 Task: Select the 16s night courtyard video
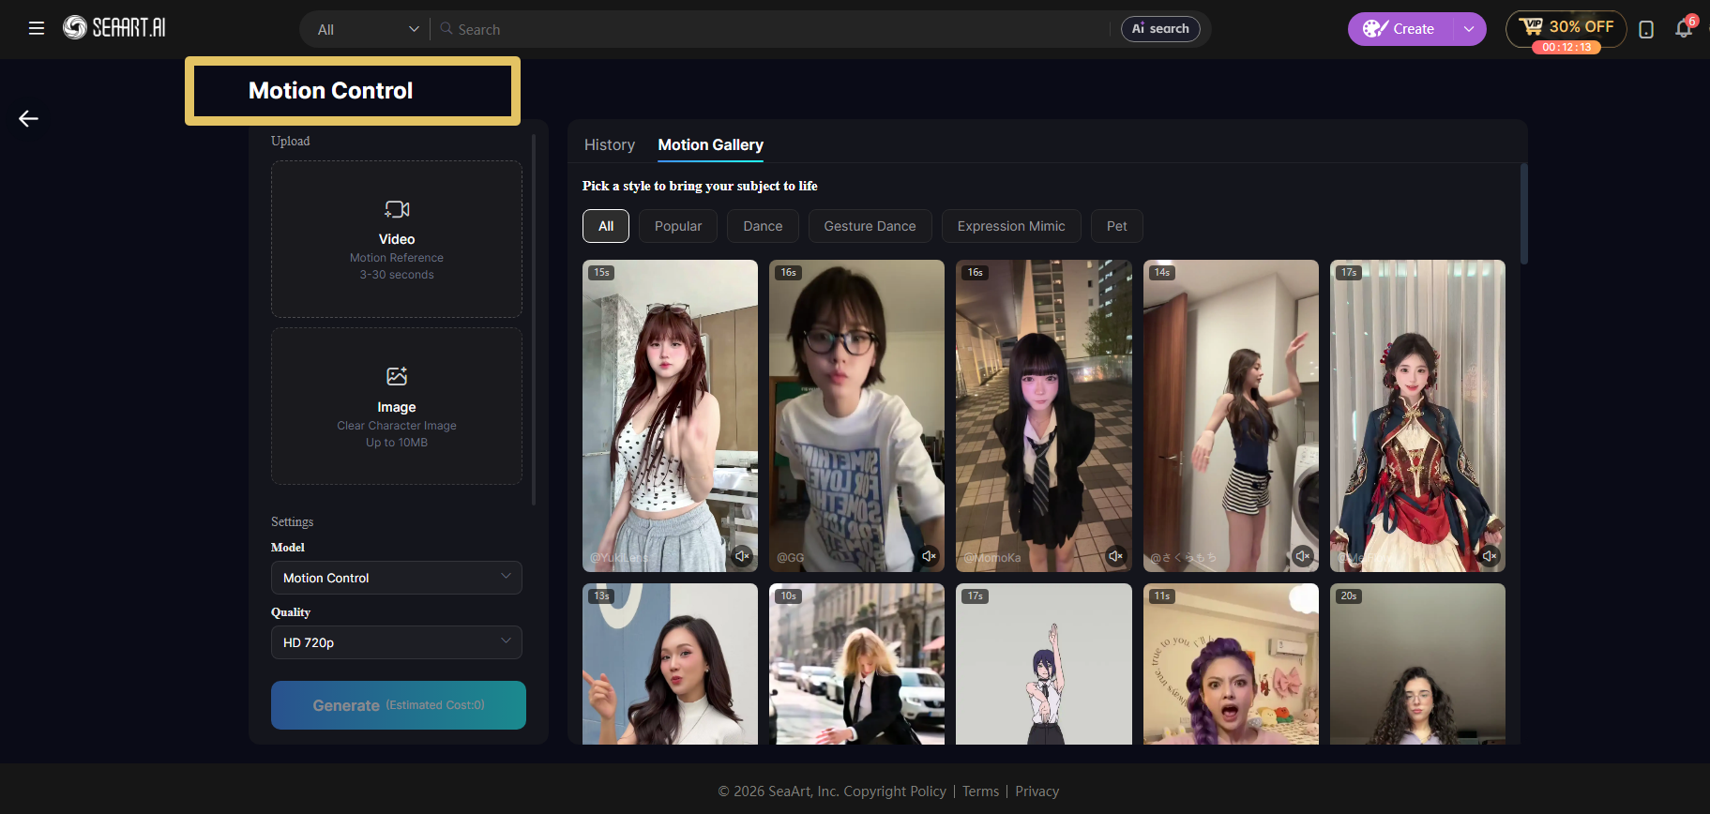click(1044, 415)
